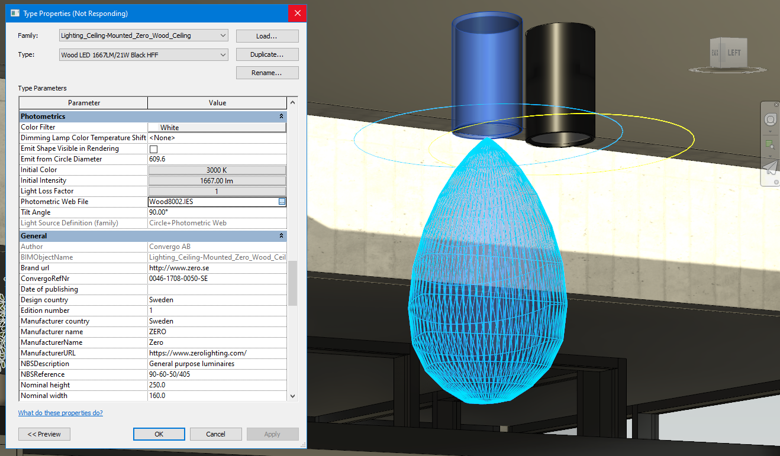Click the << Preview button
Viewport: 780px width, 456px height.
pos(44,434)
